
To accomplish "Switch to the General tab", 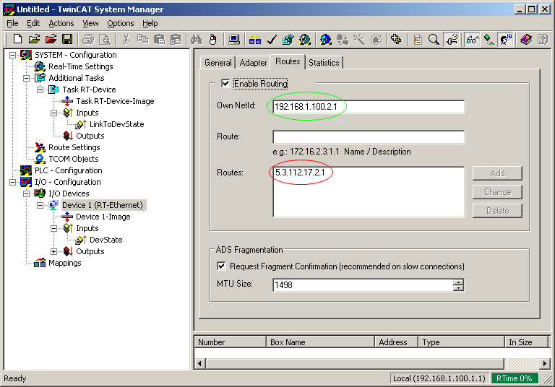I will tap(218, 63).
